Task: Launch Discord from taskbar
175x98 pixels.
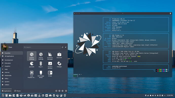Action: [50, 95]
